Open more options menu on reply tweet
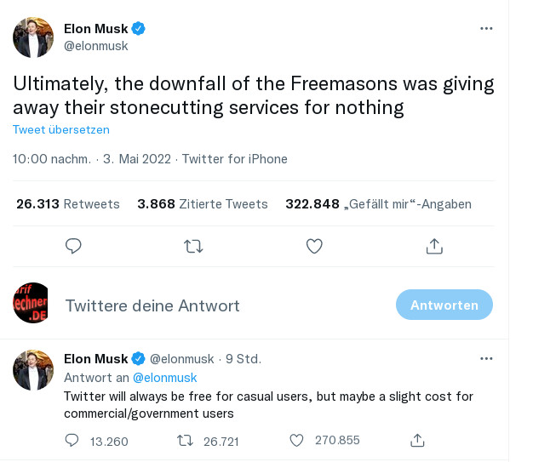This screenshot has width=533, height=462. [486, 359]
